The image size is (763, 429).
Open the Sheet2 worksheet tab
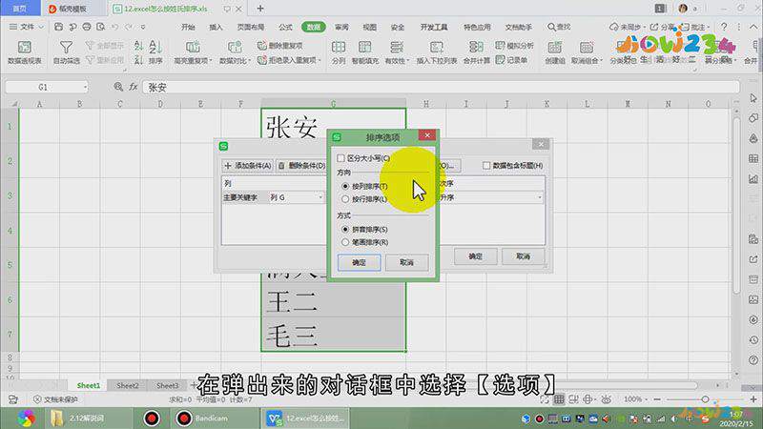tap(128, 385)
